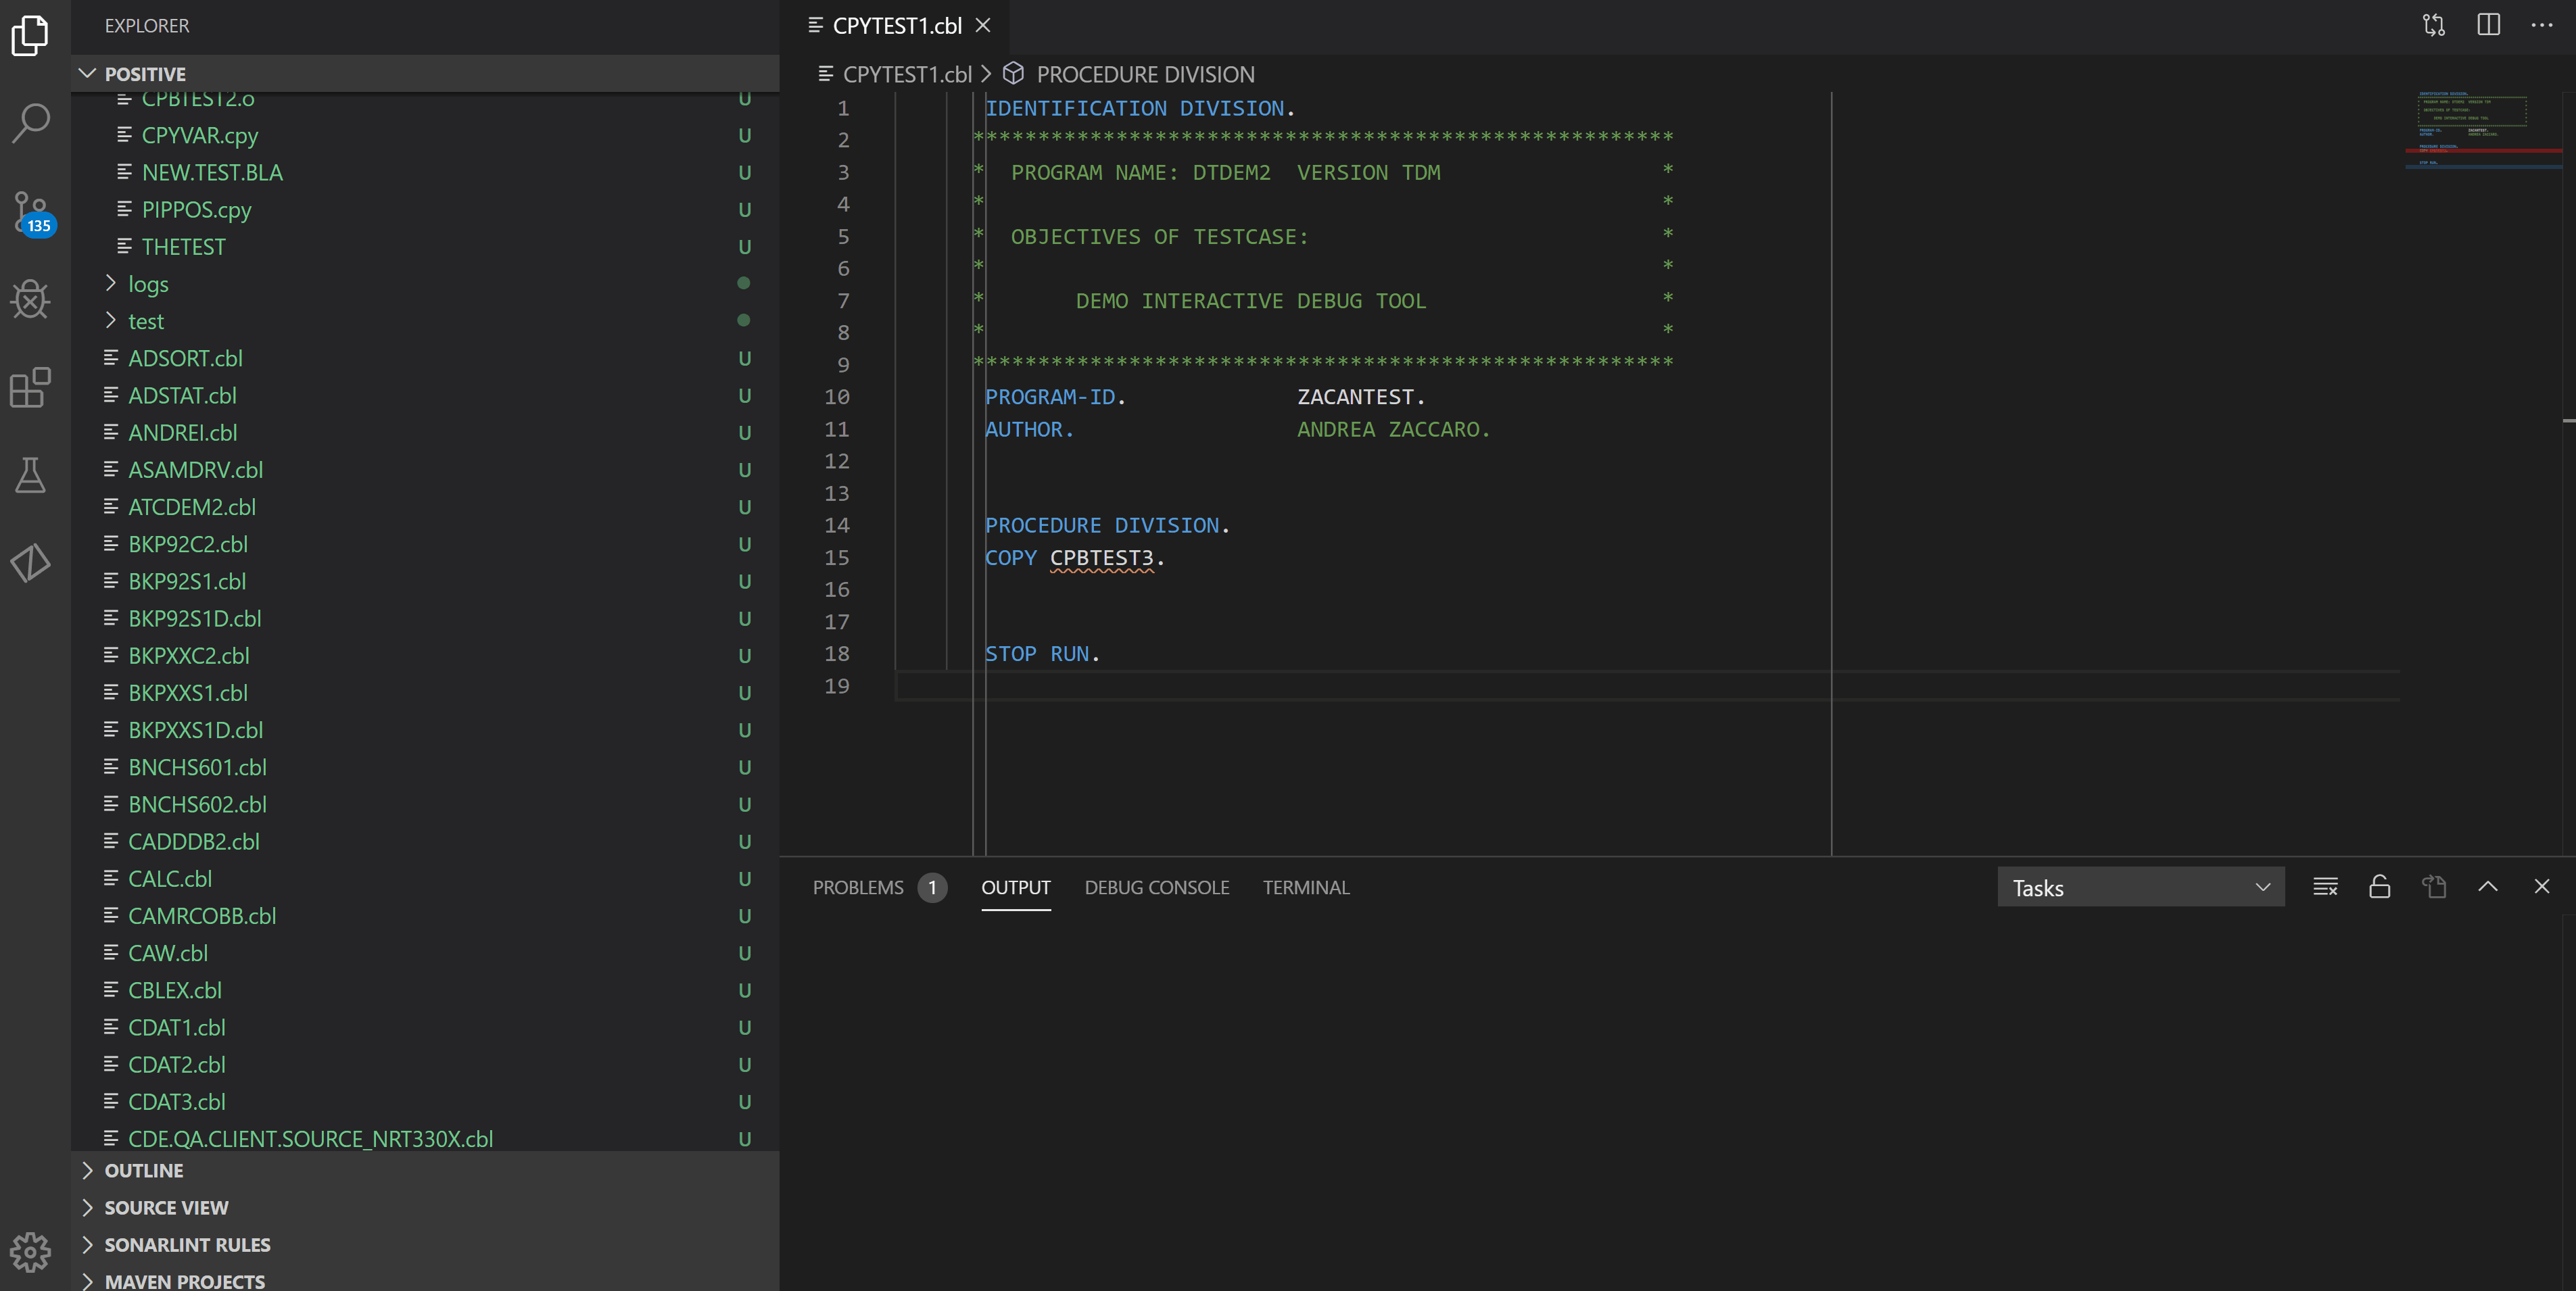Open Source Control view with 135 badge
The image size is (2576, 1291).
[x=30, y=211]
